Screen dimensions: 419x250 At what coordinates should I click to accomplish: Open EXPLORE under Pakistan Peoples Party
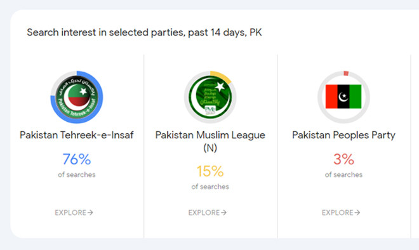point(341,213)
